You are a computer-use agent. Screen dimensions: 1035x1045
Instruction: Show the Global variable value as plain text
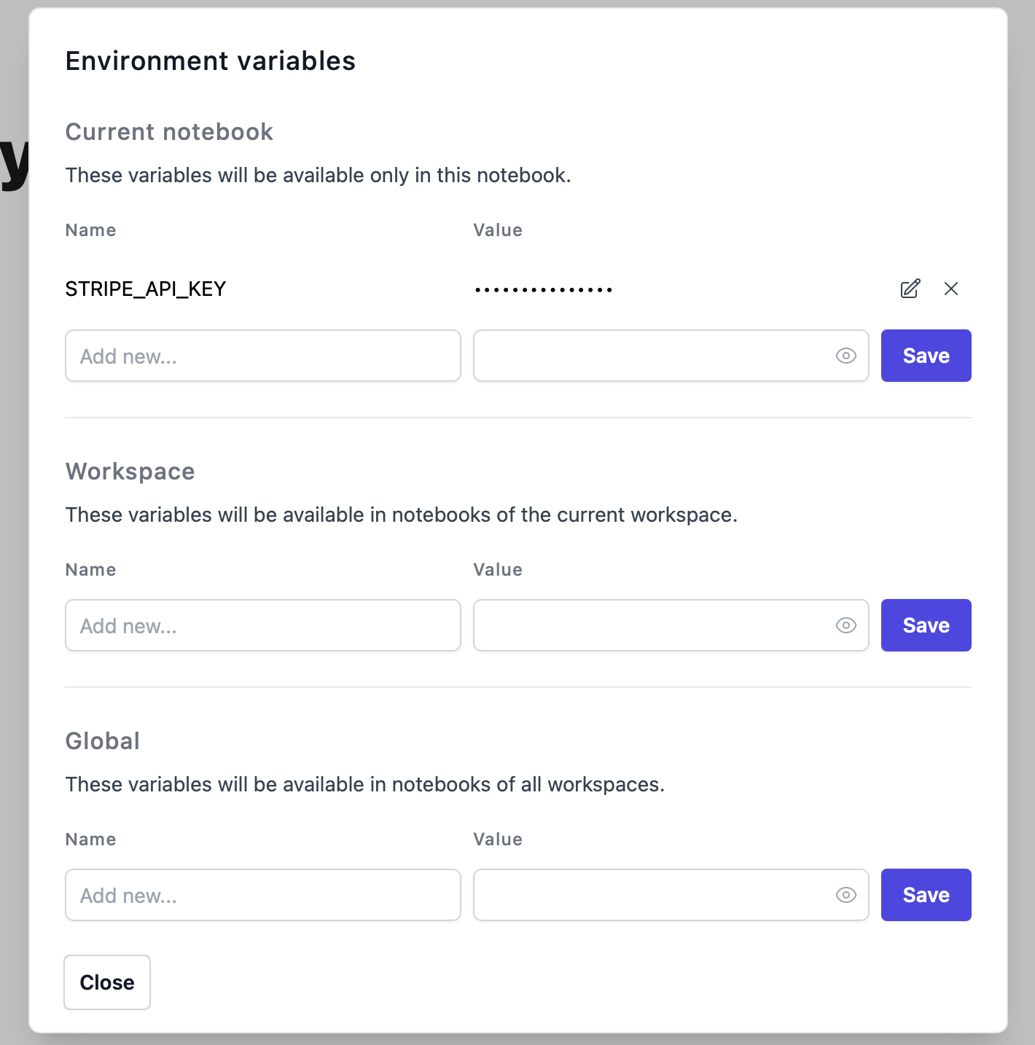pyautogui.click(x=845, y=895)
